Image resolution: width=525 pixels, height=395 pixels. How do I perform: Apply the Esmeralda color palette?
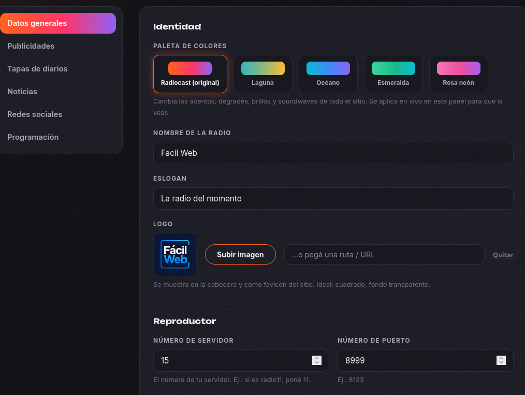coord(393,74)
